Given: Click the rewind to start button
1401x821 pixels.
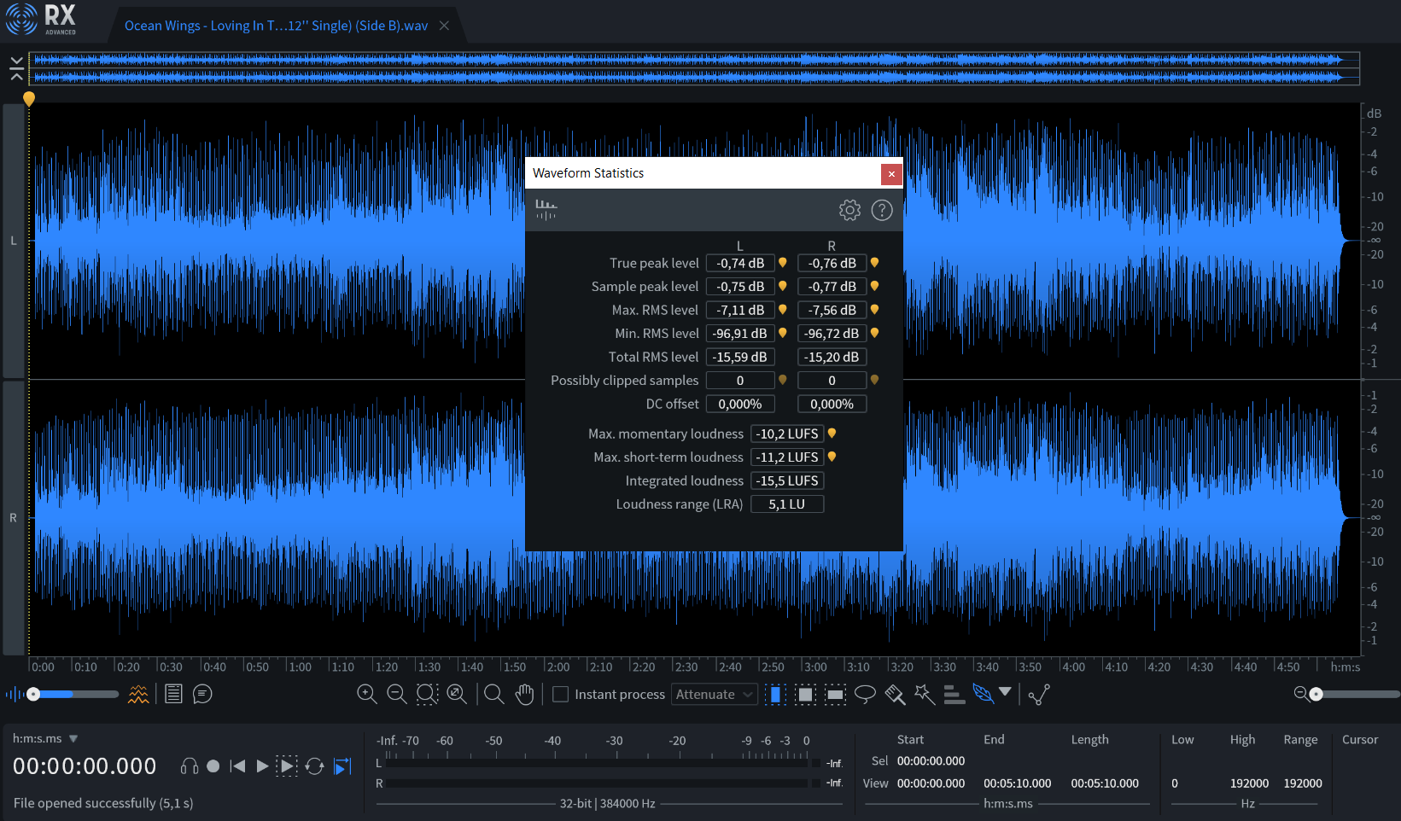Looking at the screenshot, I should (238, 766).
